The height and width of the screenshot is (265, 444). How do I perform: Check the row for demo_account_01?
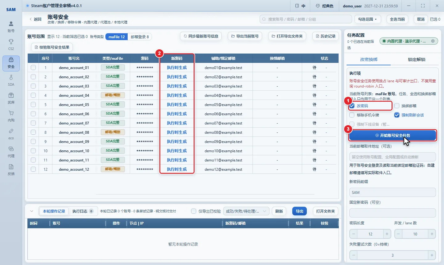point(33,67)
